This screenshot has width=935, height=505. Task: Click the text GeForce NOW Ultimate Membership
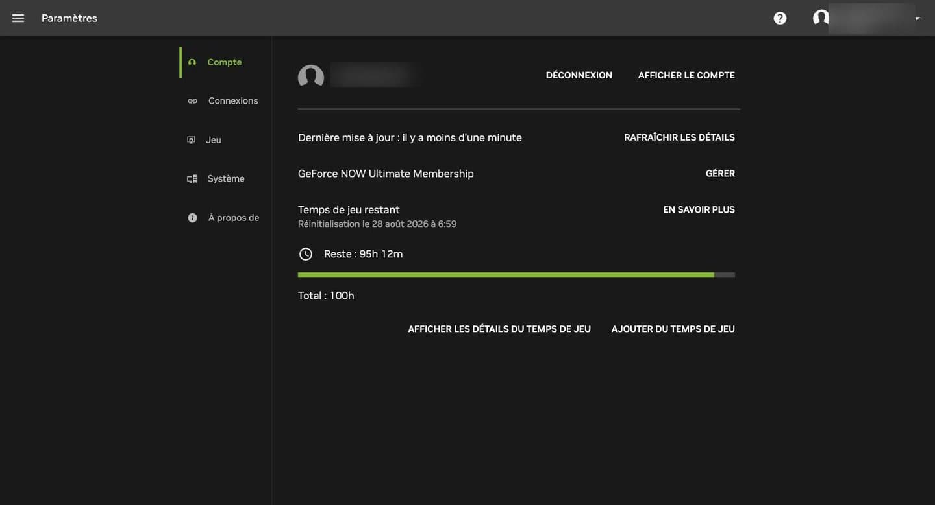[x=386, y=174]
